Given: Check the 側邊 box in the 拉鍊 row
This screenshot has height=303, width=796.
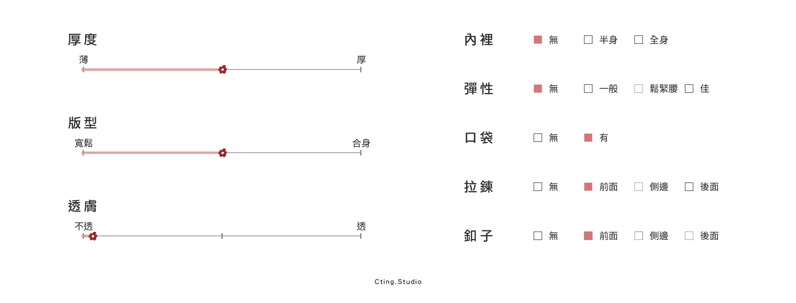Looking at the screenshot, I should tap(638, 187).
